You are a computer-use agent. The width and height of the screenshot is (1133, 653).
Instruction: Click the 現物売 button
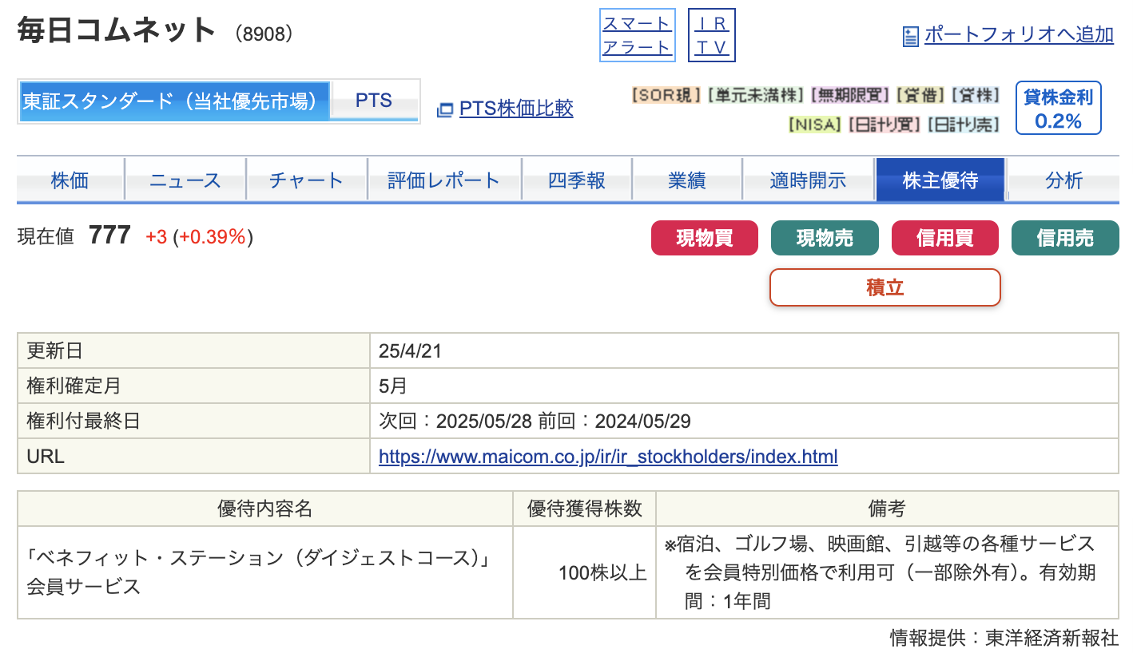825,238
